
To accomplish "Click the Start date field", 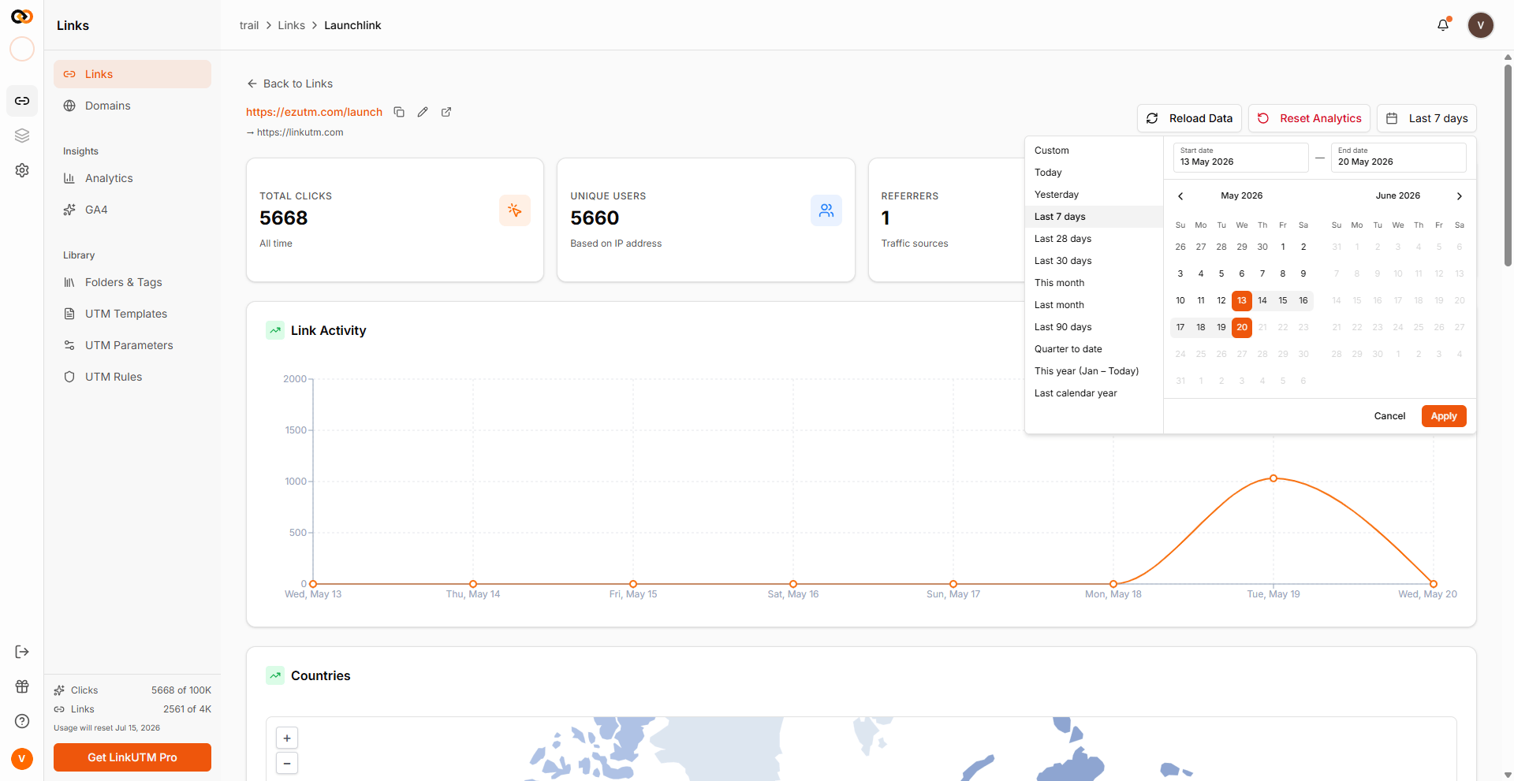I will coord(1241,157).
